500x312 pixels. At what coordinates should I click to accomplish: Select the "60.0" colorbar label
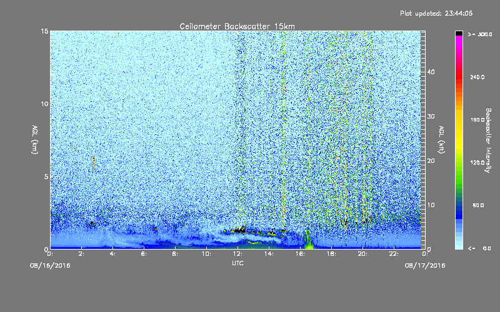tap(478, 205)
